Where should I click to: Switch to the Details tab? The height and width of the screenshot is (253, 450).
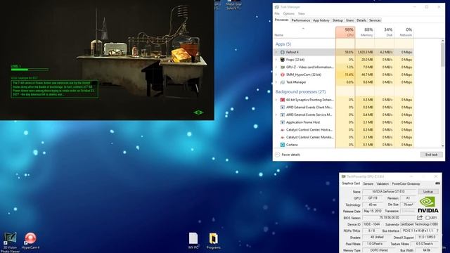(361, 20)
